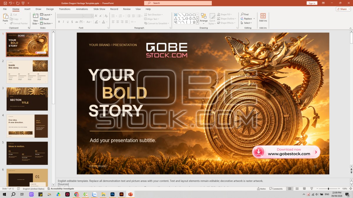This screenshot has height=198, width=353.
Task: Click in the Search box
Action: [x=178, y=3]
